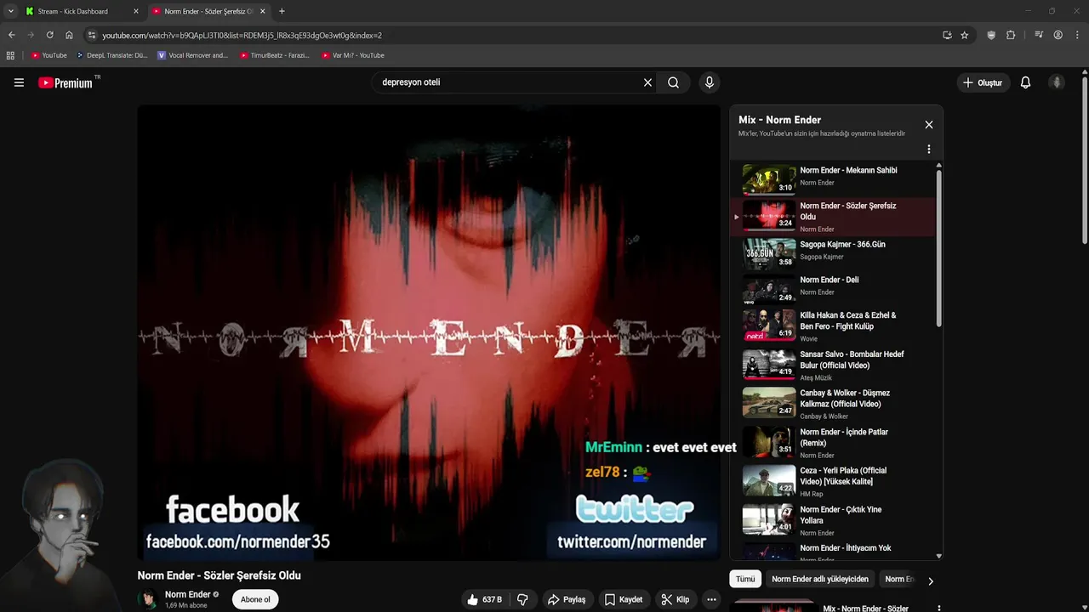Open playlist panel three-dot options
Viewport: 1089px width, 612px height.
point(929,149)
